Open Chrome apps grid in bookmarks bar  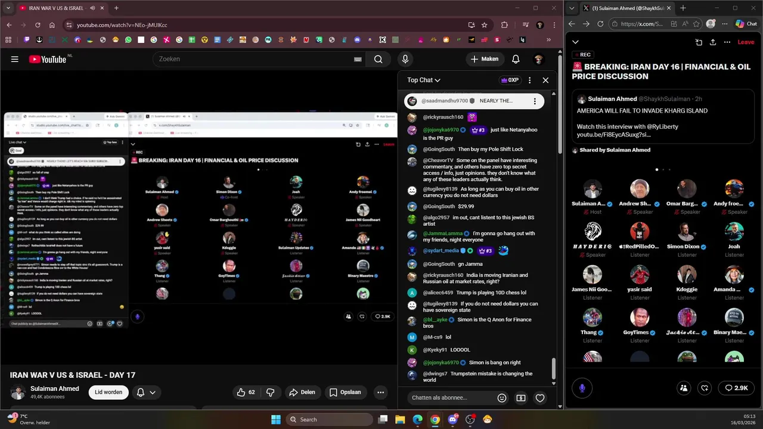(8, 40)
